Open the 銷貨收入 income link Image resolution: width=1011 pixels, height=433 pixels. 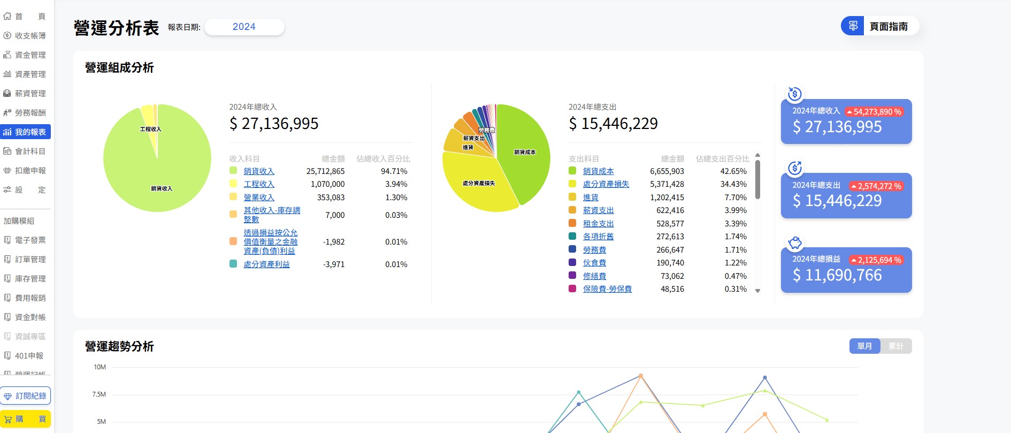tap(259, 171)
